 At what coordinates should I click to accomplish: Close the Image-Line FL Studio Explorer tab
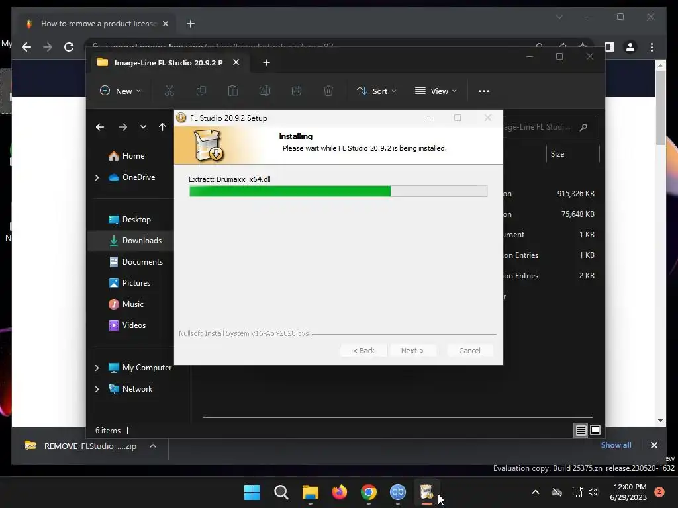coord(236,62)
